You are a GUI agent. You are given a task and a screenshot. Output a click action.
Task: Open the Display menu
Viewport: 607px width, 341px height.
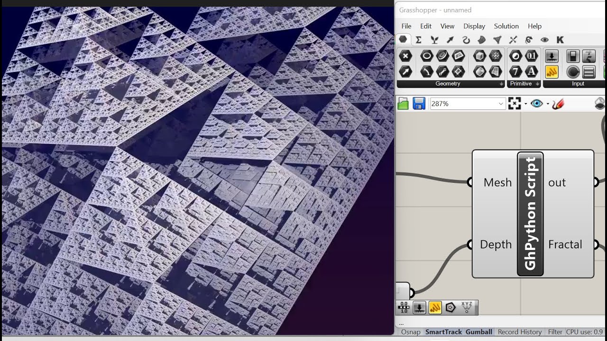tap(474, 26)
